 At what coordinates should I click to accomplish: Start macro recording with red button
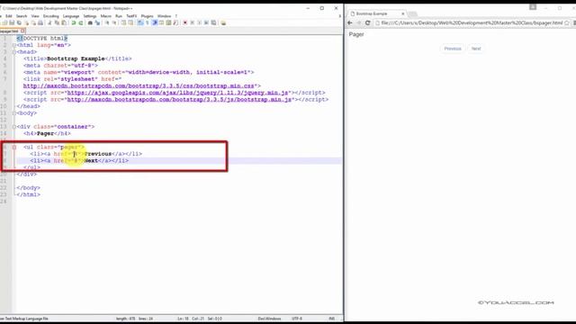[185, 22]
